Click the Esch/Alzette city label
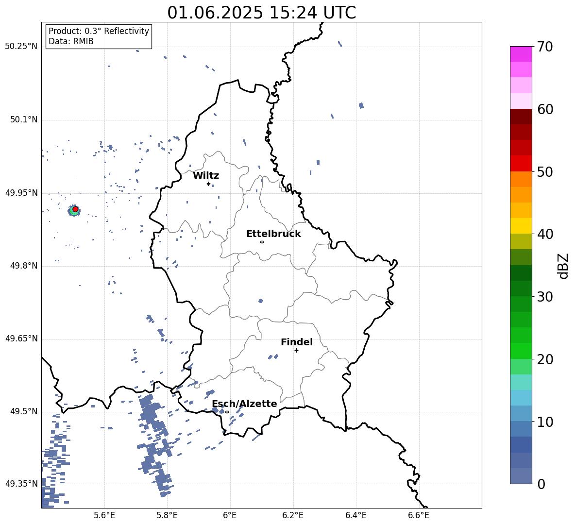This screenshot has height=525, width=575. 244,404
